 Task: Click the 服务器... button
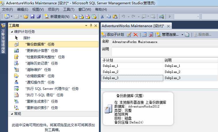(202, 35)
